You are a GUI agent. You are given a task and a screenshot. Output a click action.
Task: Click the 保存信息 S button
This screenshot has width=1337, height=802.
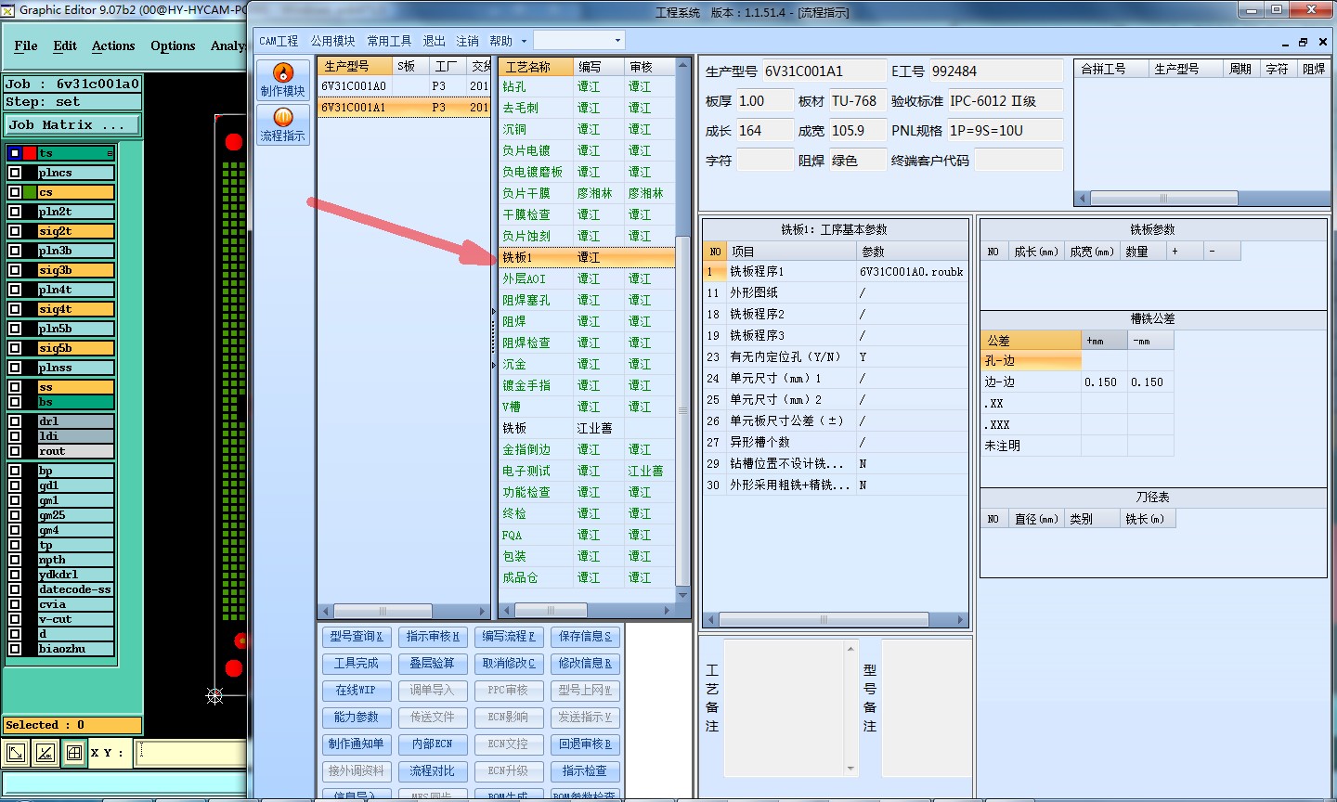pos(585,636)
